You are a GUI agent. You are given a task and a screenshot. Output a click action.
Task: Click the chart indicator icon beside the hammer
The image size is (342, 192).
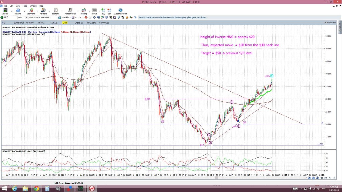coord(115,17)
